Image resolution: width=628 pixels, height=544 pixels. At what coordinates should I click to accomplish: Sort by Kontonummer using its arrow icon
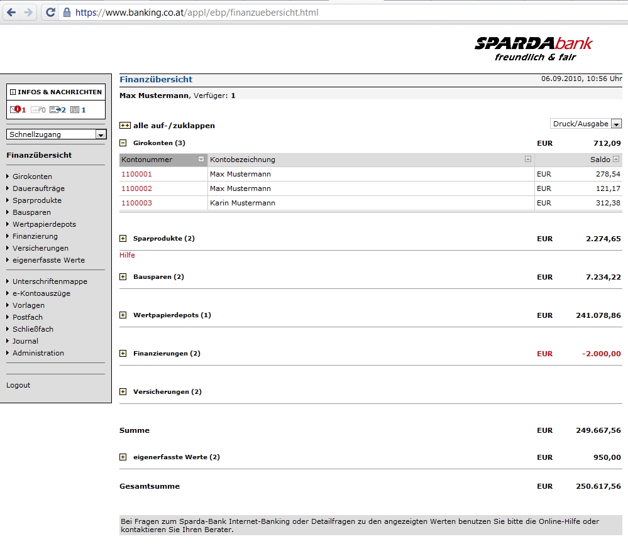(x=201, y=160)
